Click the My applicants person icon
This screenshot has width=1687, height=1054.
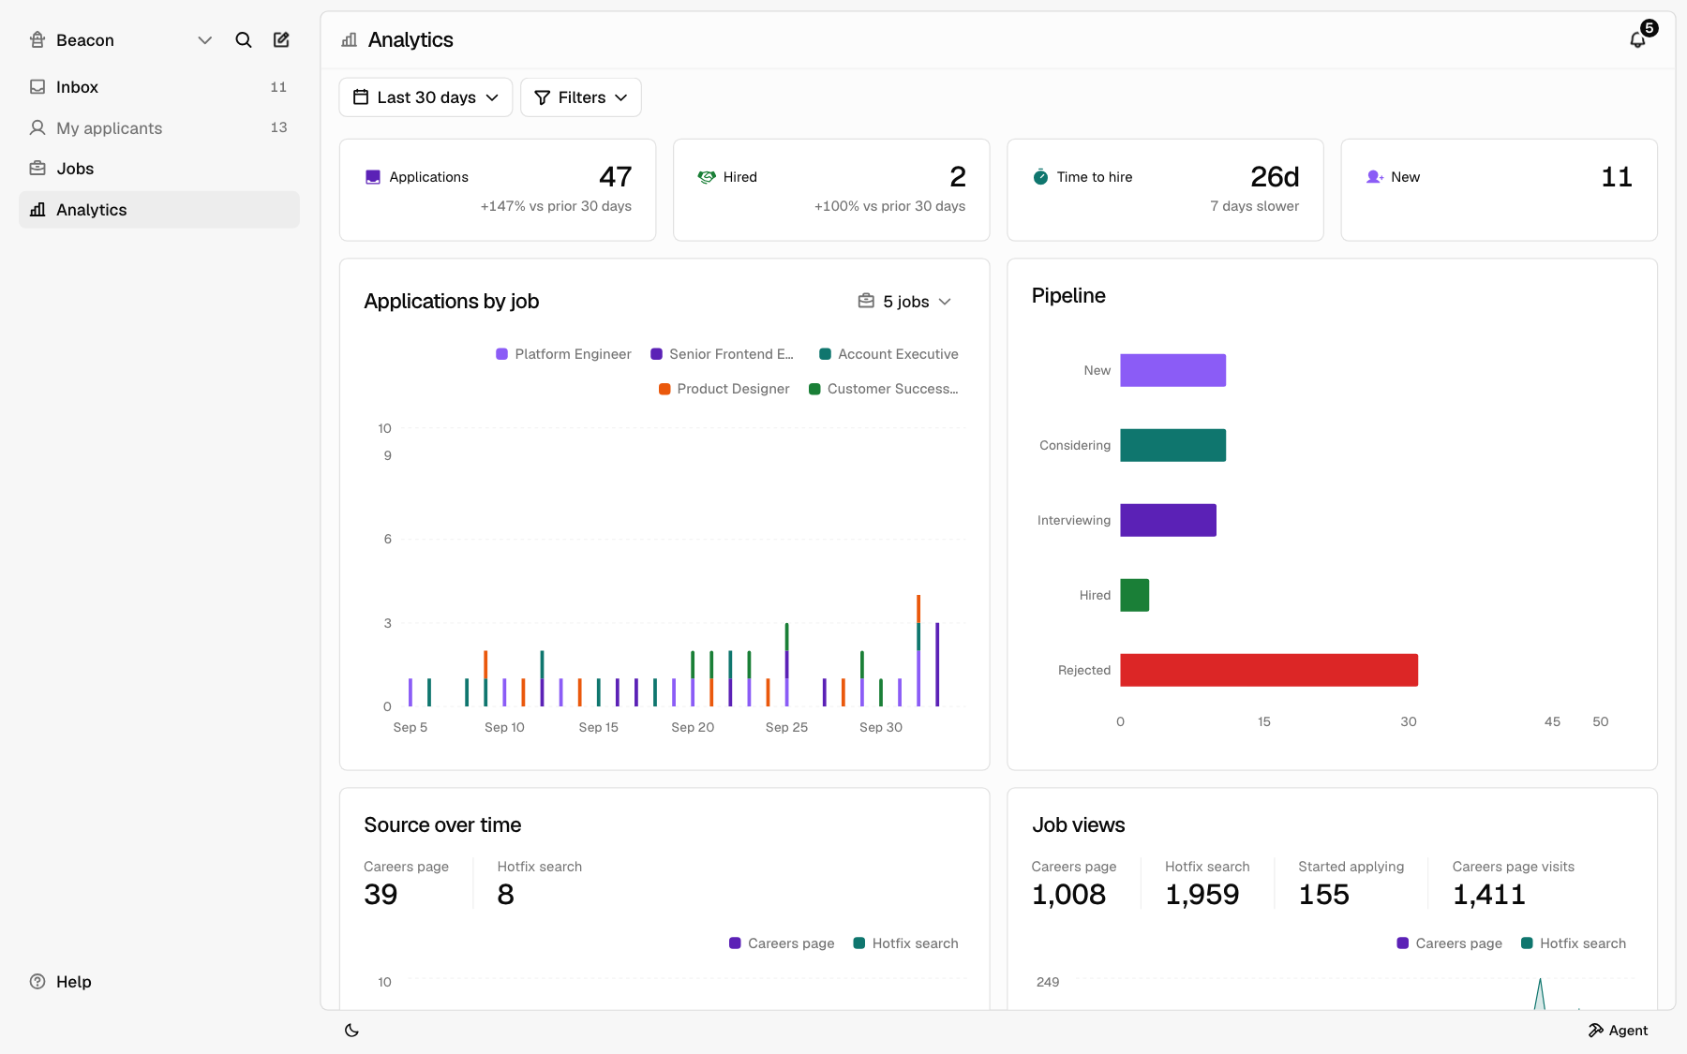37,127
